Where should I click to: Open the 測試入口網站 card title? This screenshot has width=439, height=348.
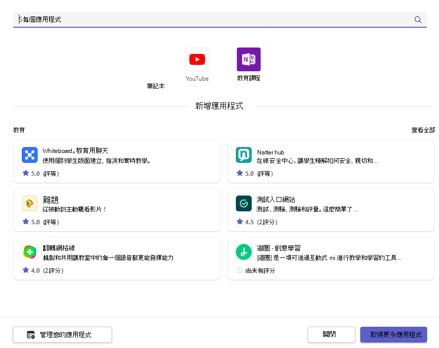[276, 199]
